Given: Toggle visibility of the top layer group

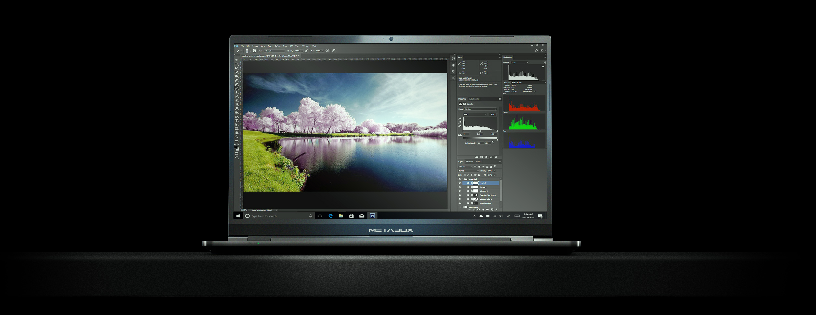Looking at the screenshot, I should click(x=460, y=179).
